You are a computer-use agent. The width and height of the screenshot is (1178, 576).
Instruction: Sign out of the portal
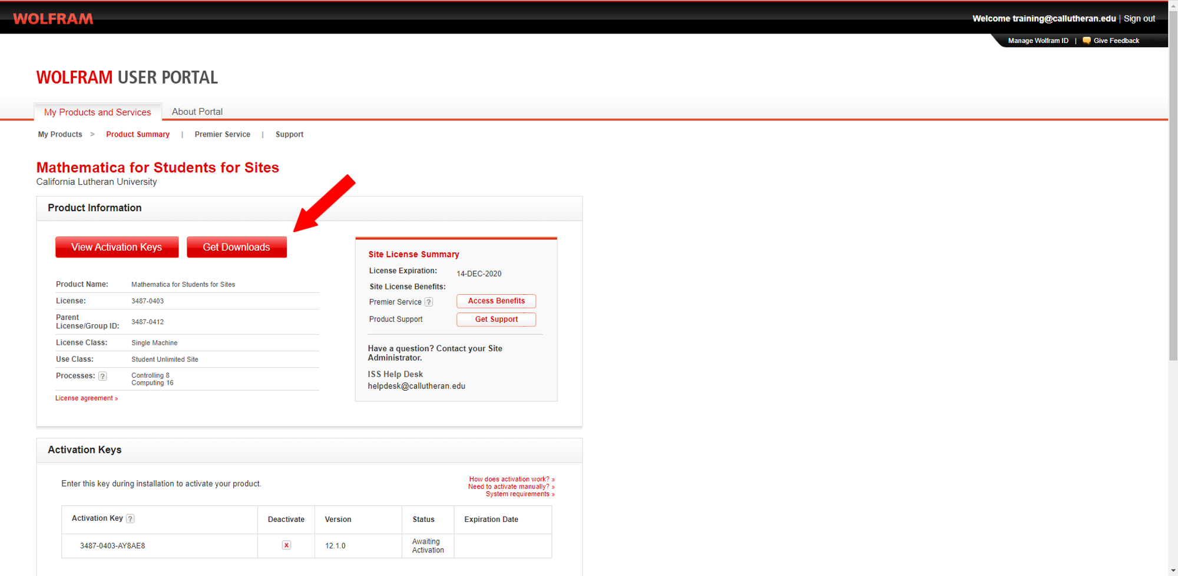(1139, 19)
